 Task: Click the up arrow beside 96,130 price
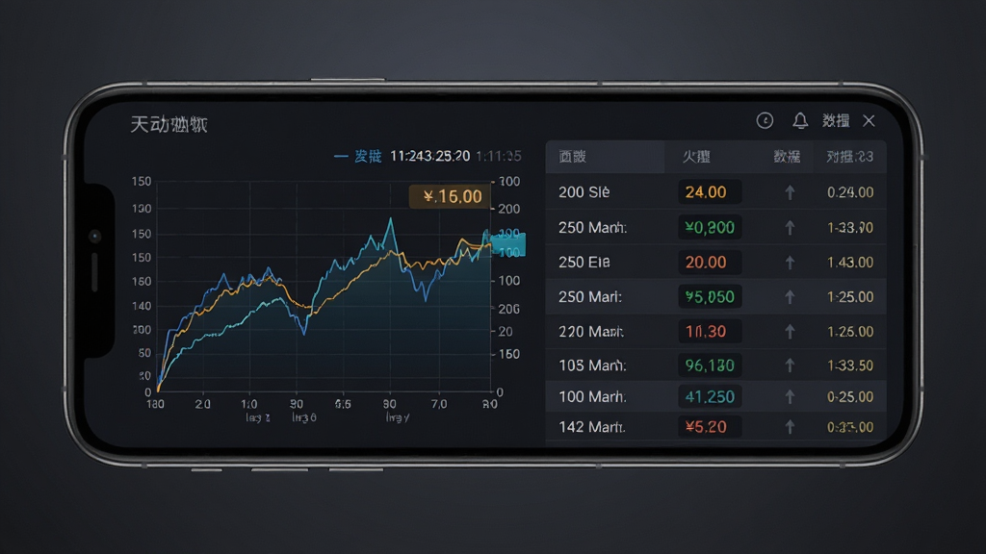[790, 365]
